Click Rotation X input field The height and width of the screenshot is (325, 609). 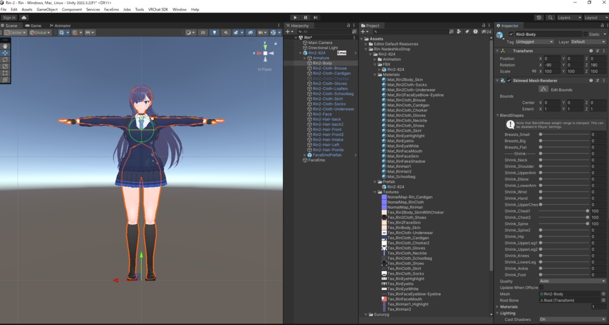(551, 65)
